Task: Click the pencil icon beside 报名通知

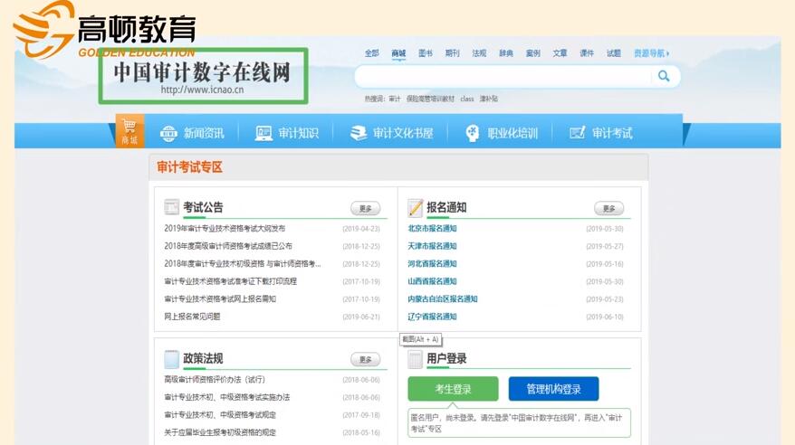Action: 416,207
